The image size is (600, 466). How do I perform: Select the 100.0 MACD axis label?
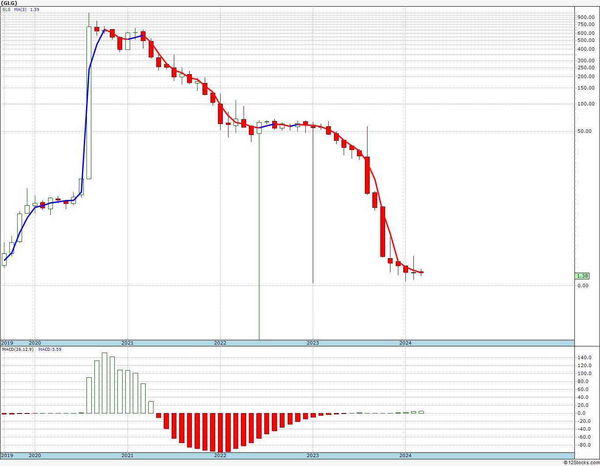(585, 373)
